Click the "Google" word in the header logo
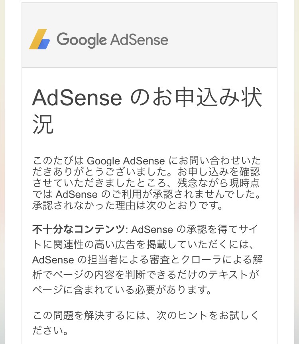The image size is (299, 344). click(82, 40)
